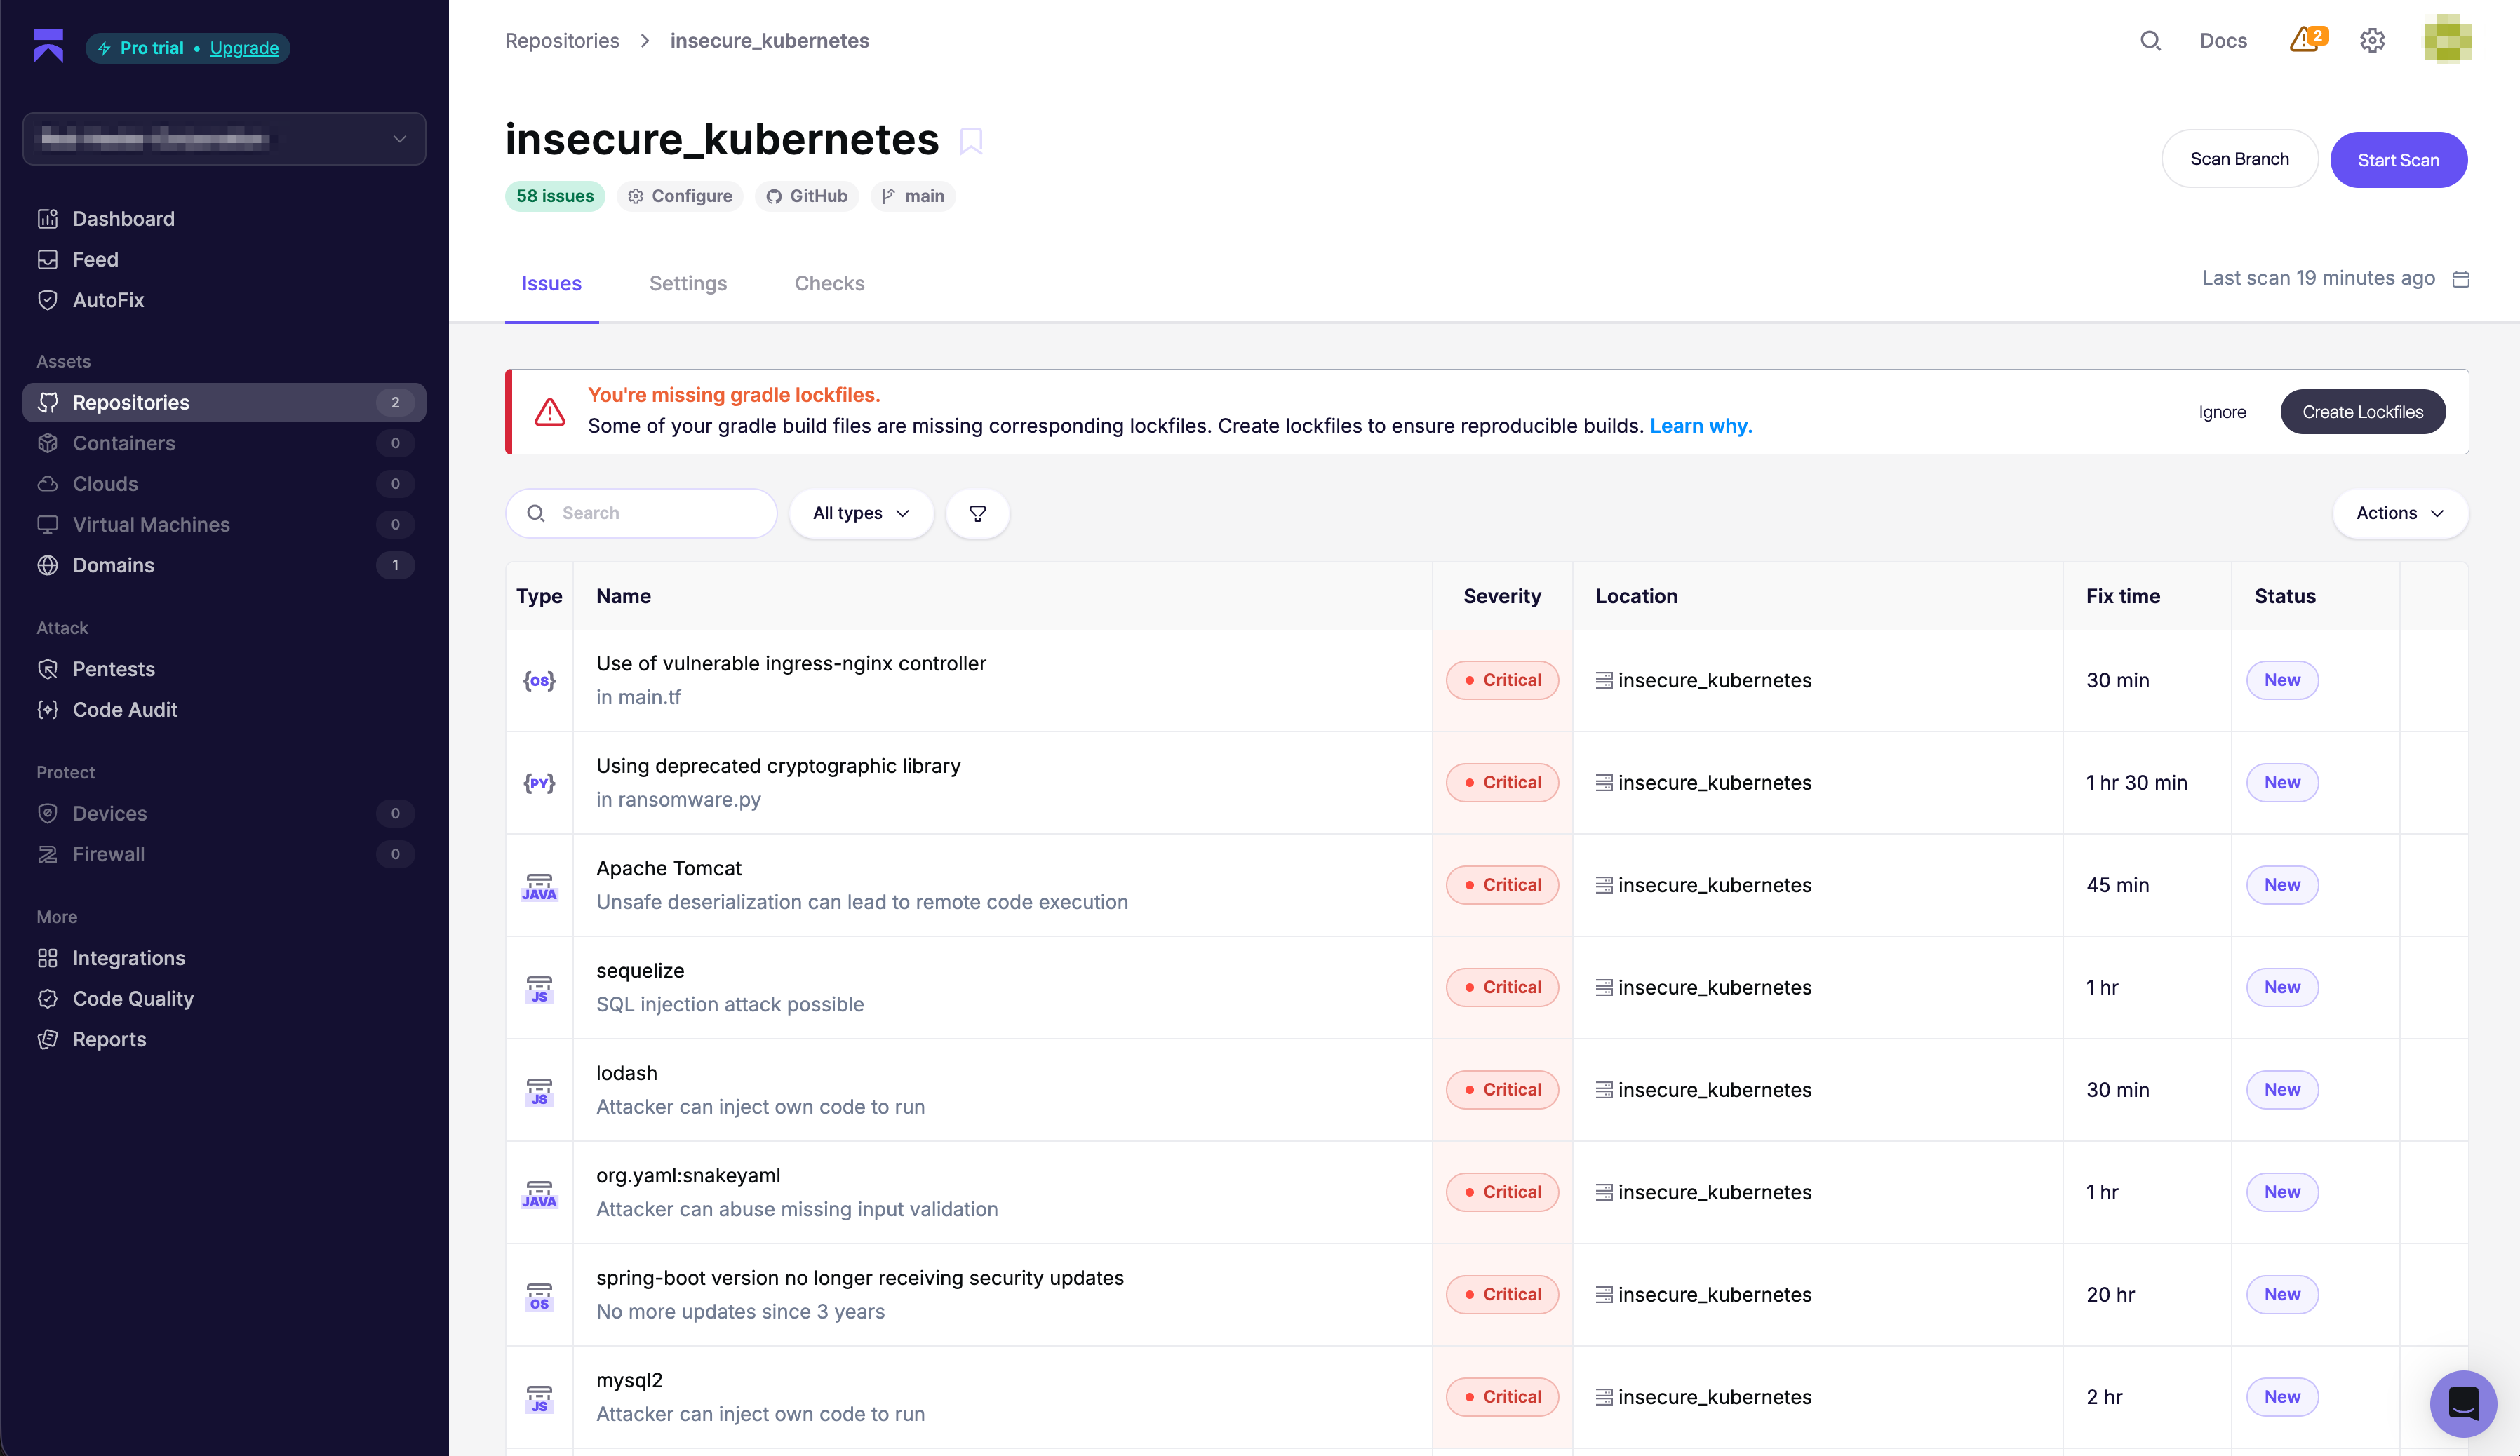2520x1456 pixels.
Task: Open the filter funnel icon
Action: 977,513
